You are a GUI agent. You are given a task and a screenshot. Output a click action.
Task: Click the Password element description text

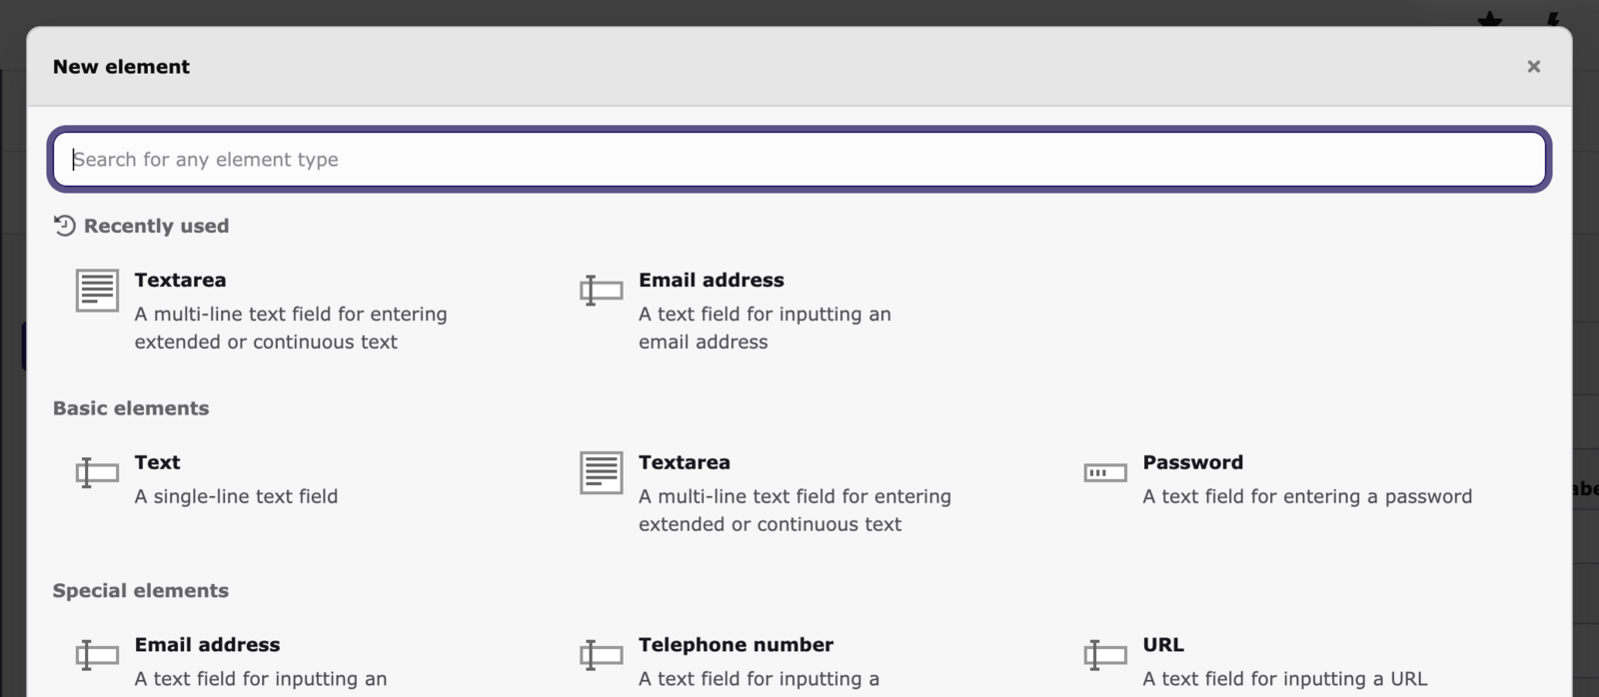[x=1306, y=496]
